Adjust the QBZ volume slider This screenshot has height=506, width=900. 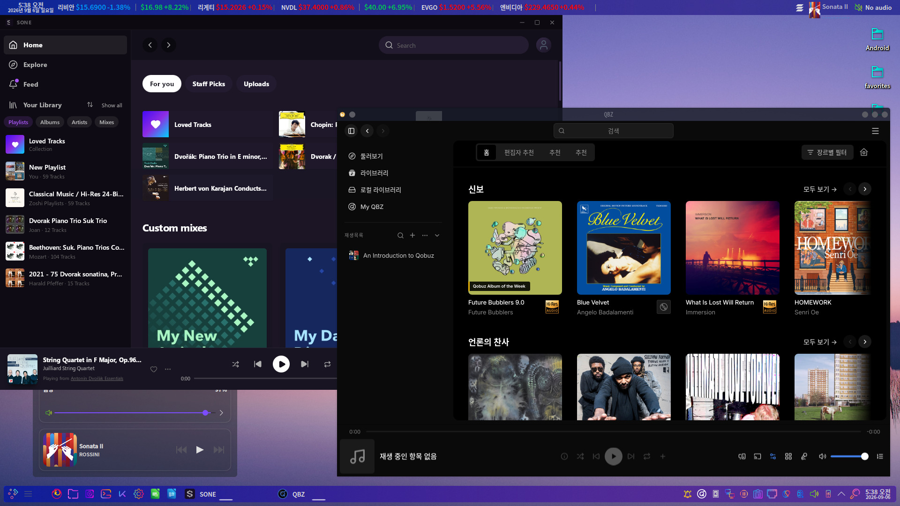(849, 456)
